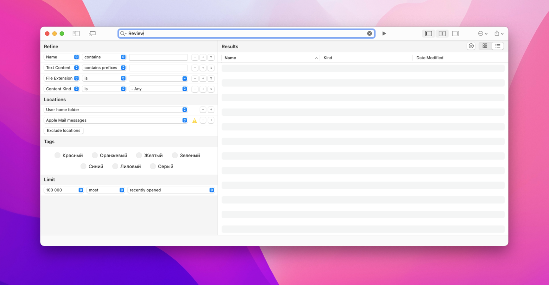Change 'recently opened' limit popup

171,190
